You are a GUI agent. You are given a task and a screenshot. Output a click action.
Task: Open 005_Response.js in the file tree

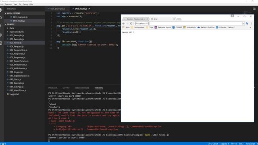17,54
